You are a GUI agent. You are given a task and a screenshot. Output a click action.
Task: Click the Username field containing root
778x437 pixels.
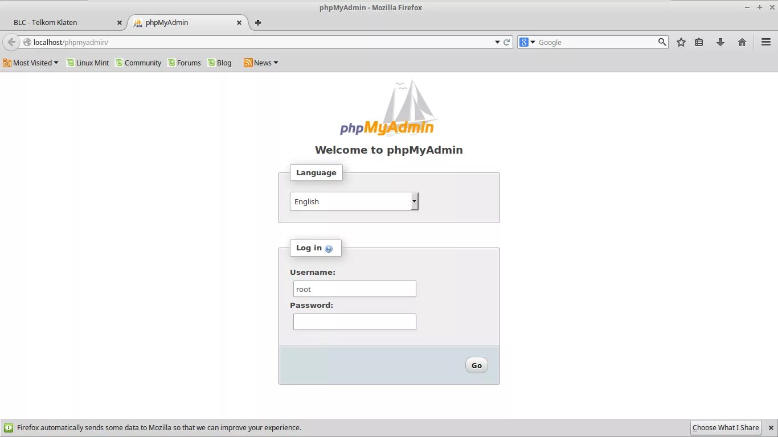[x=355, y=289]
